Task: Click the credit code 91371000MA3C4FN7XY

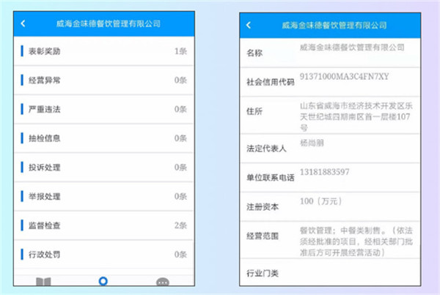Action: coord(344,77)
